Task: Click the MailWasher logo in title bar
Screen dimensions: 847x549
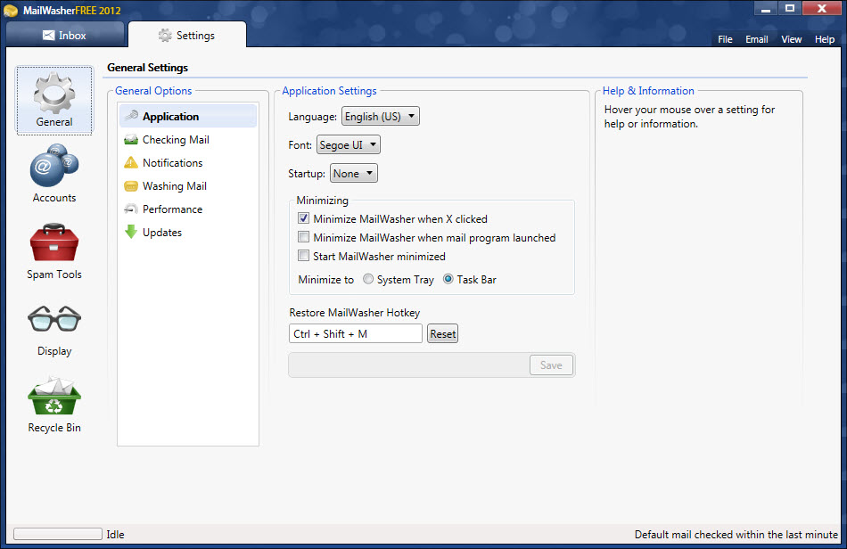Action: coord(11,11)
